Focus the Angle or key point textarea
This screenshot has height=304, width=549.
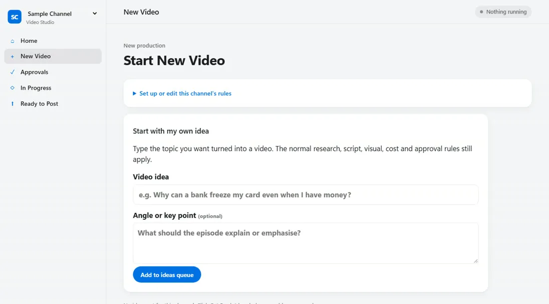[x=305, y=243]
